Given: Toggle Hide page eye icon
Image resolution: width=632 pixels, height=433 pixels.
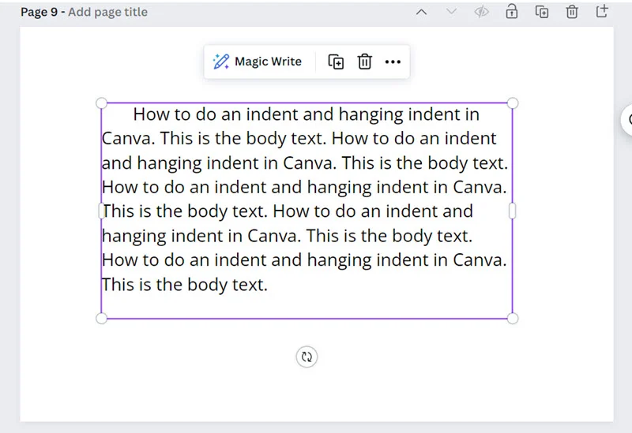Looking at the screenshot, I should coord(482,12).
